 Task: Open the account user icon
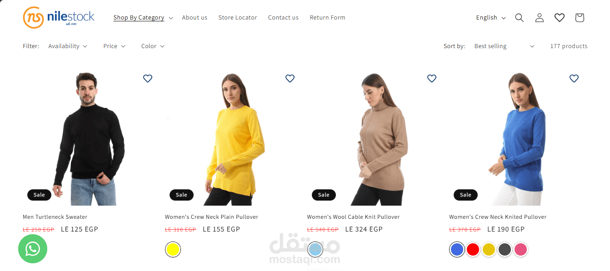tap(539, 18)
